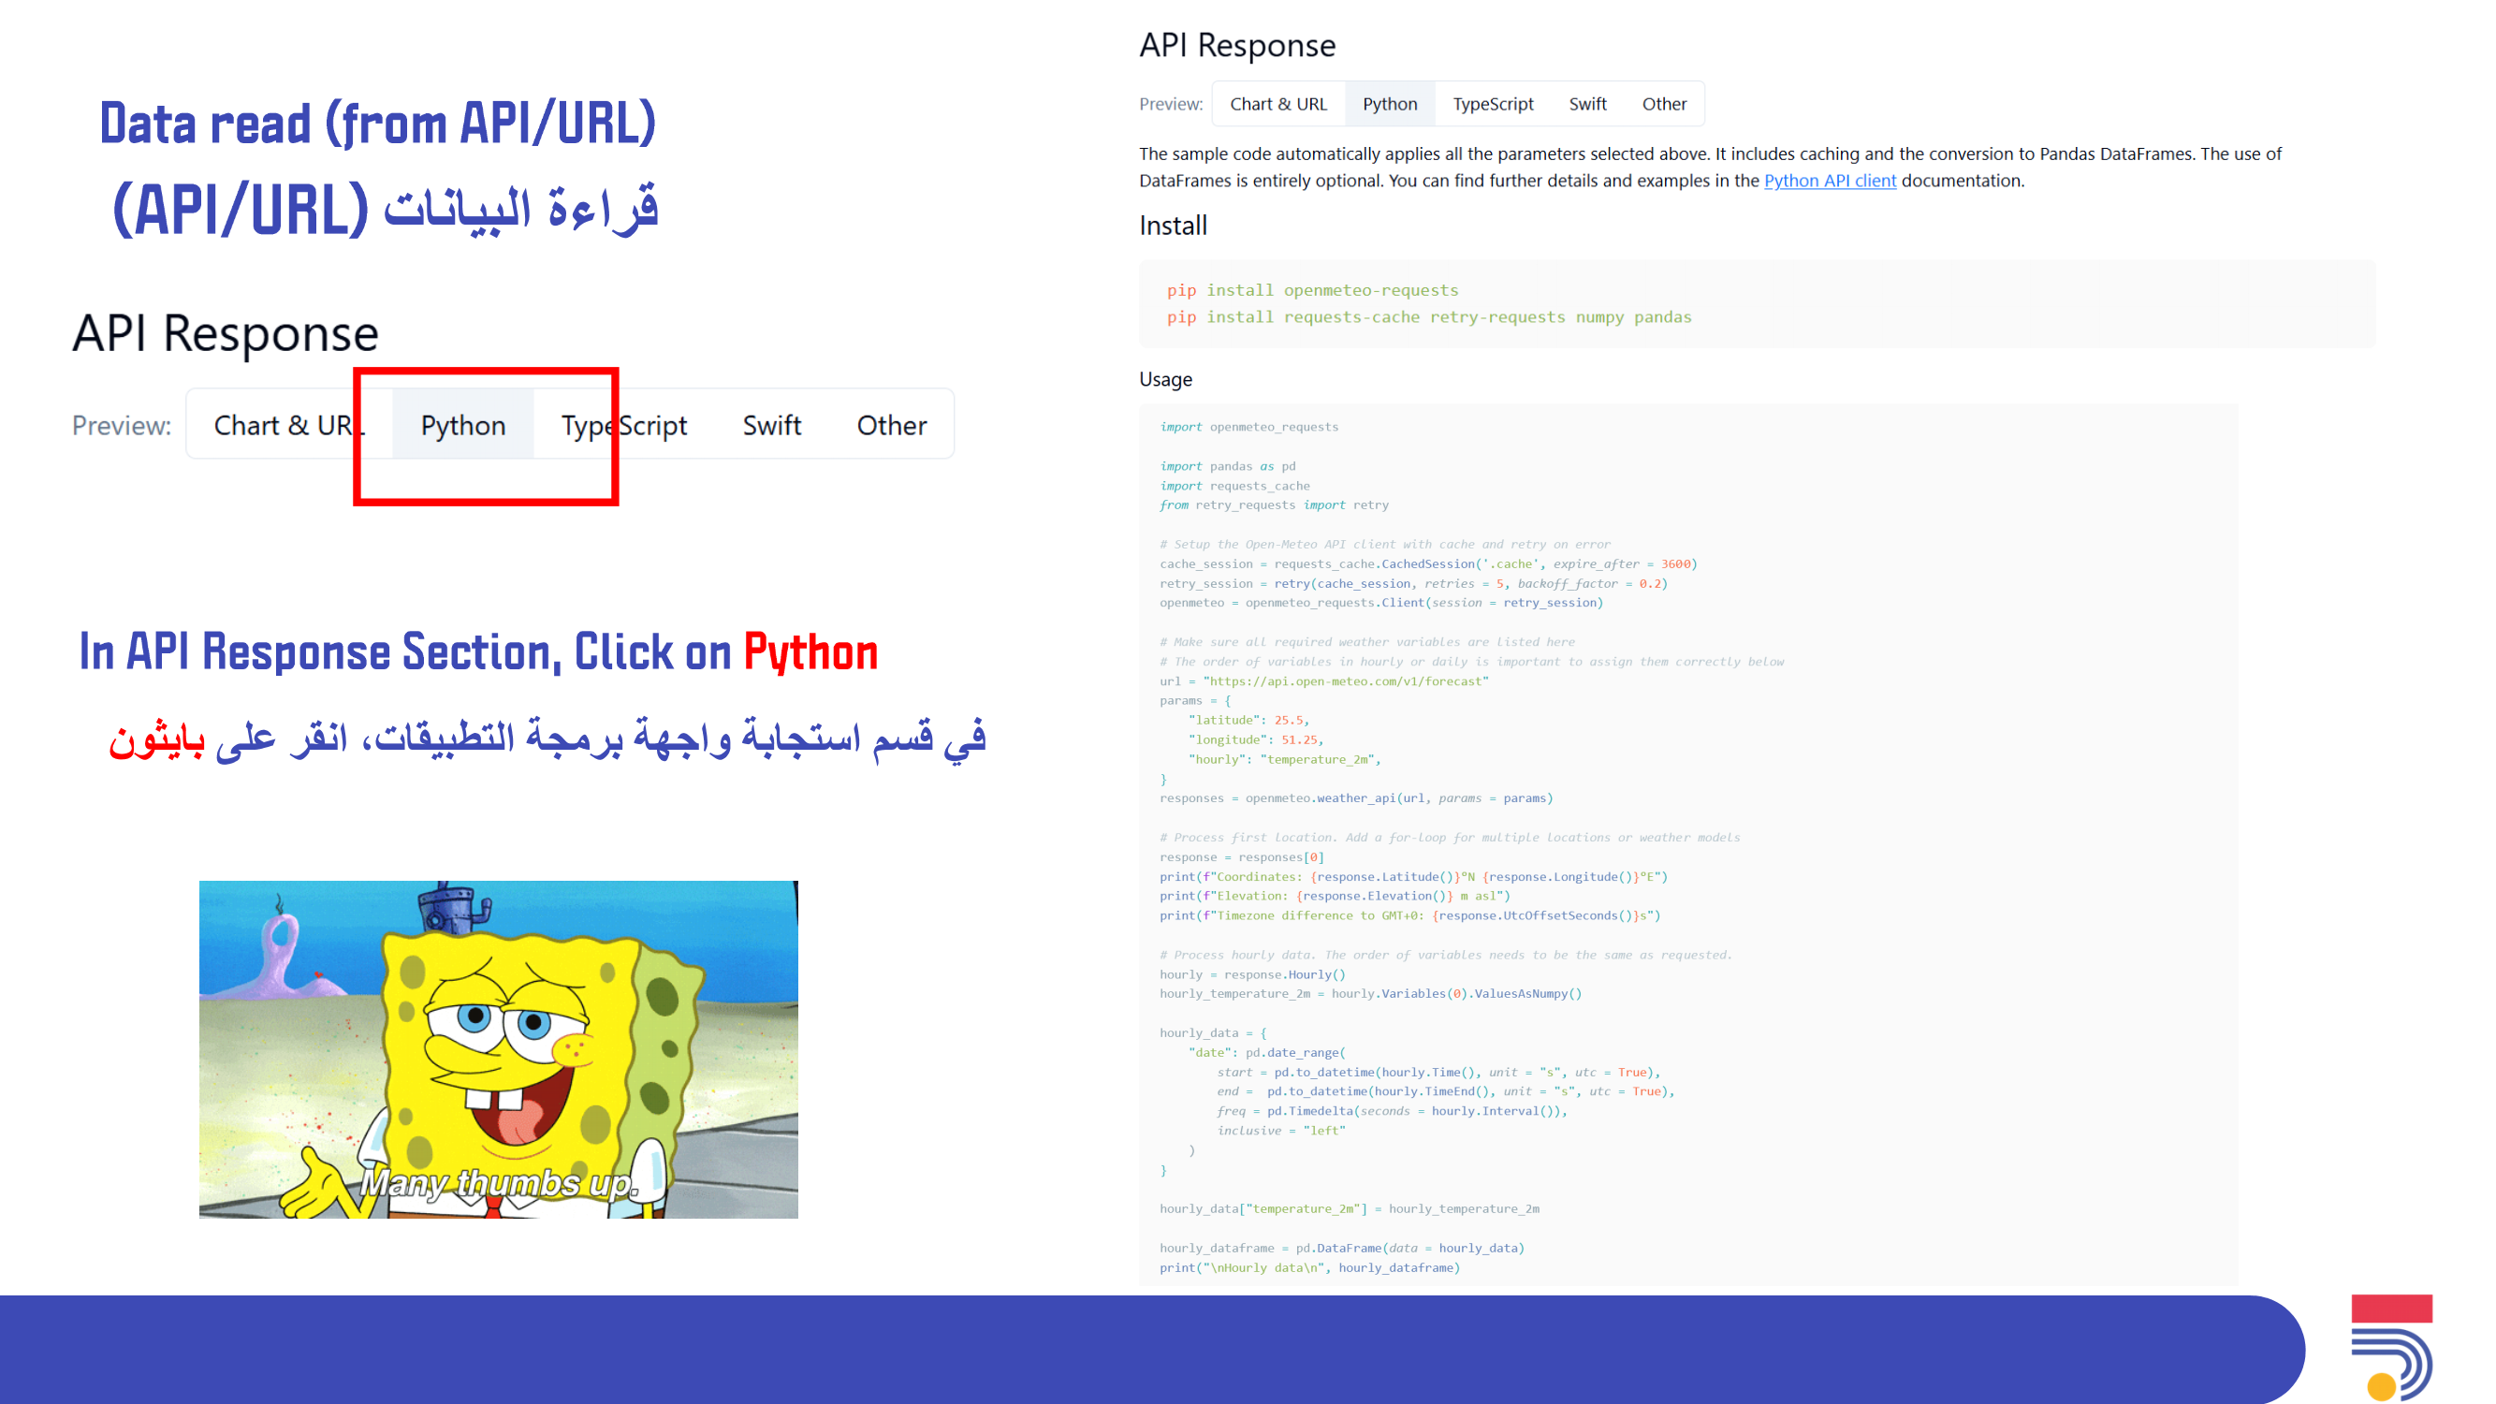The height and width of the screenshot is (1404, 2496).
Task: Click the response = responses[0] line
Action: (1242, 856)
